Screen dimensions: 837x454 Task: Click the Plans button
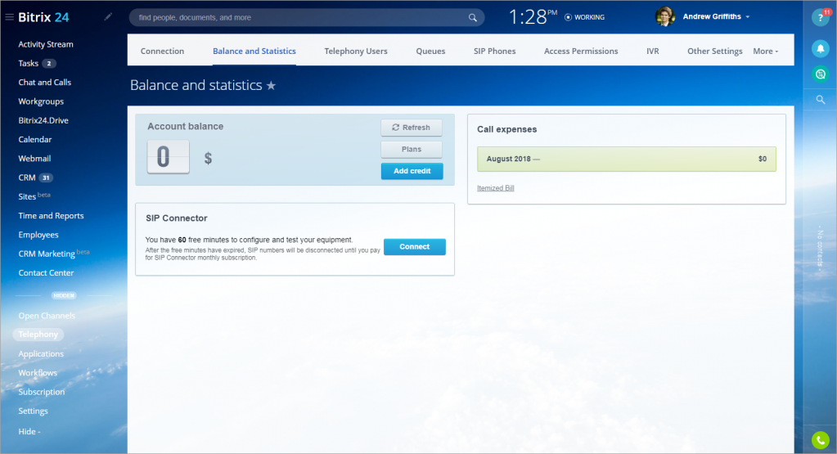coord(412,150)
